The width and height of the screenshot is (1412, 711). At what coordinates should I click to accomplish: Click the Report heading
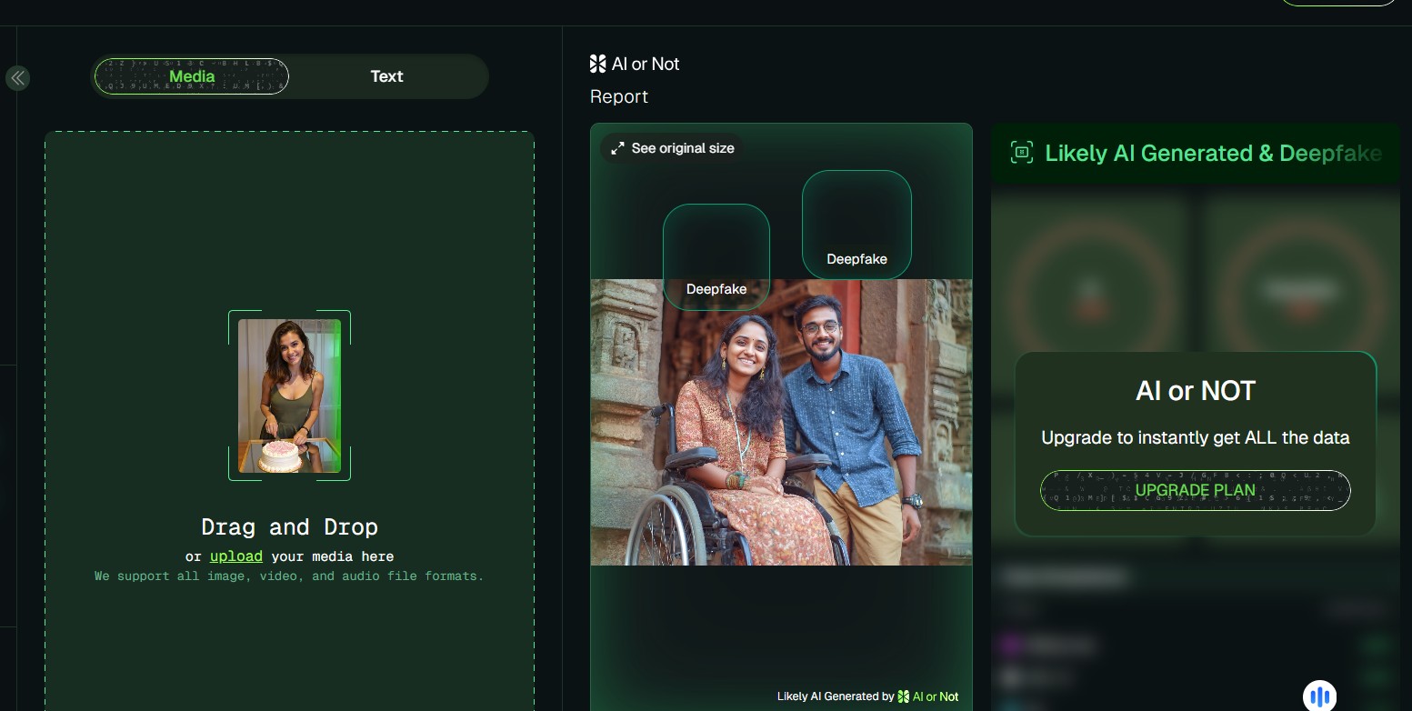coord(619,96)
